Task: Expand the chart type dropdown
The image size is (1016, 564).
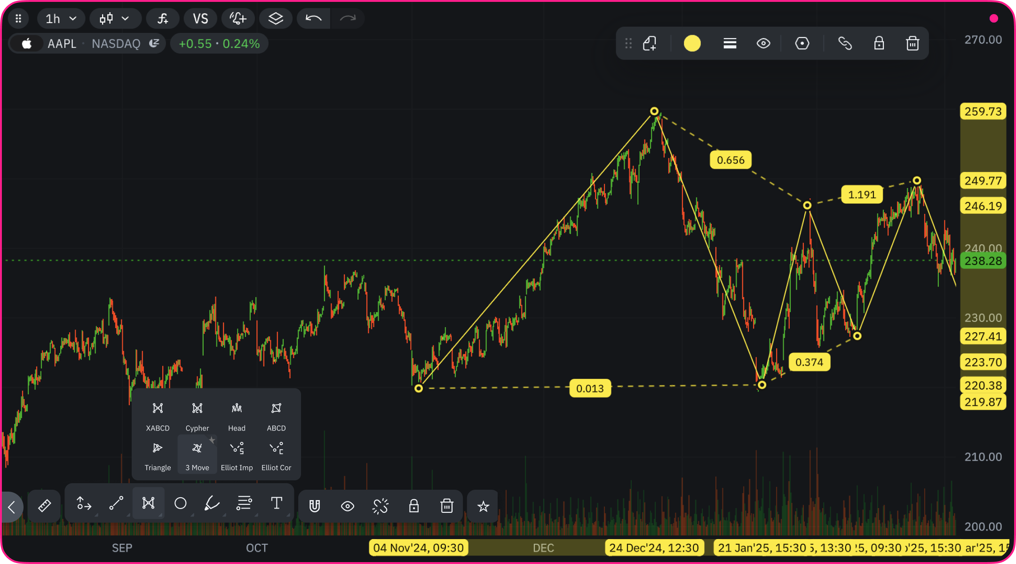Action: pos(115,19)
